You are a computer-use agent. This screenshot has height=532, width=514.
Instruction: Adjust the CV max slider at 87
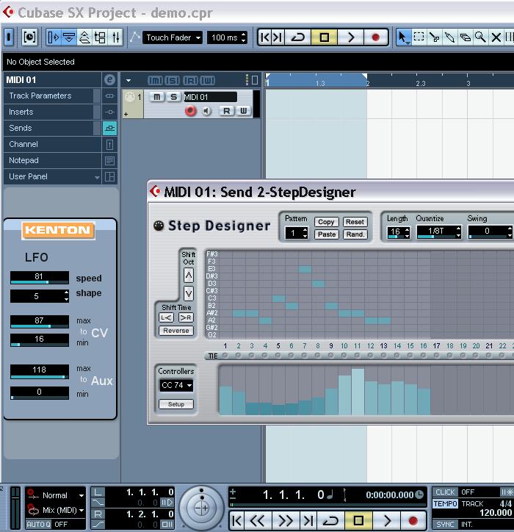tap(40, 322)
